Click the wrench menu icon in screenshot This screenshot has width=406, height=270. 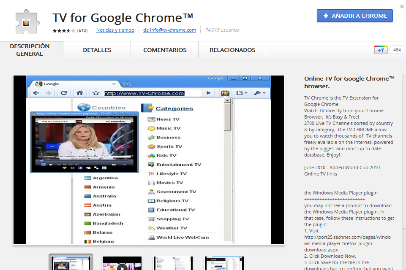click(x=260, y=93)
